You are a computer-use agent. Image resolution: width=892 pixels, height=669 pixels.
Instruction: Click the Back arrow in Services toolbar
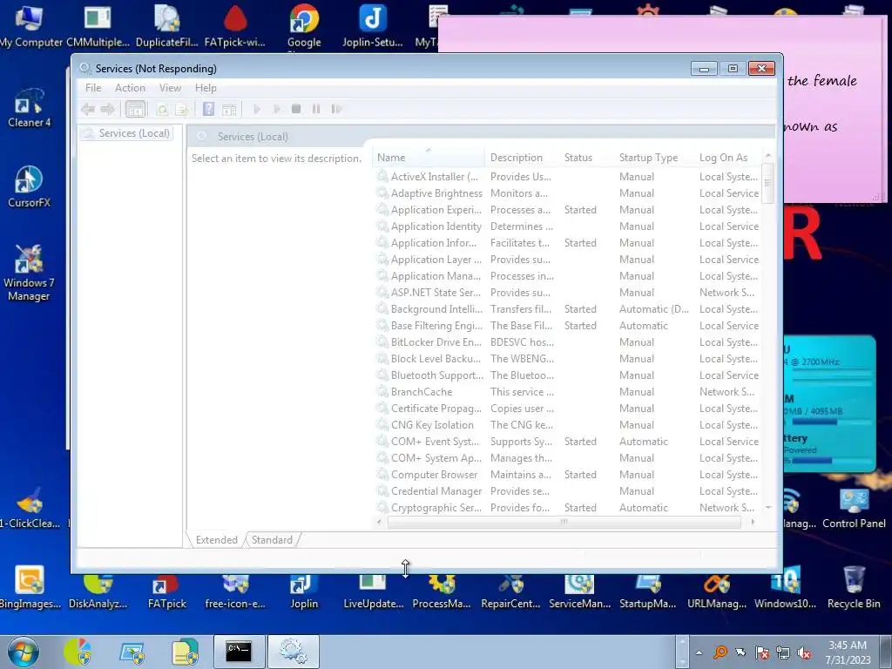coord(88,109)
